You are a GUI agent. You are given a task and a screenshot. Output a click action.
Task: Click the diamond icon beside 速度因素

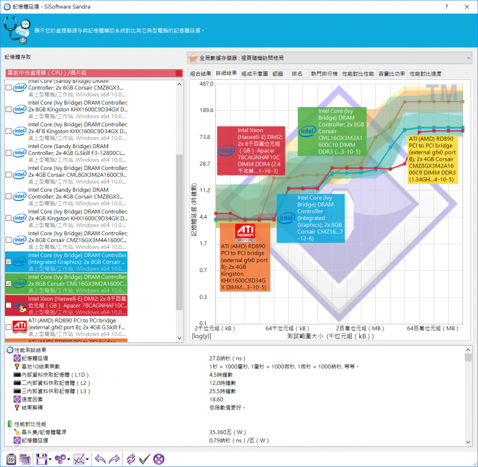coord(17,399)
